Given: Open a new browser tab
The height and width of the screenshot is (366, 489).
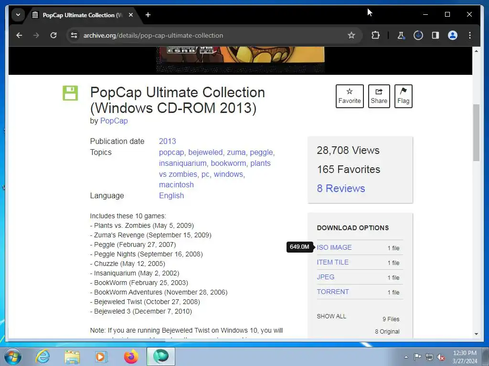Looking at the screenshot, I should click(x=148, y=15).
